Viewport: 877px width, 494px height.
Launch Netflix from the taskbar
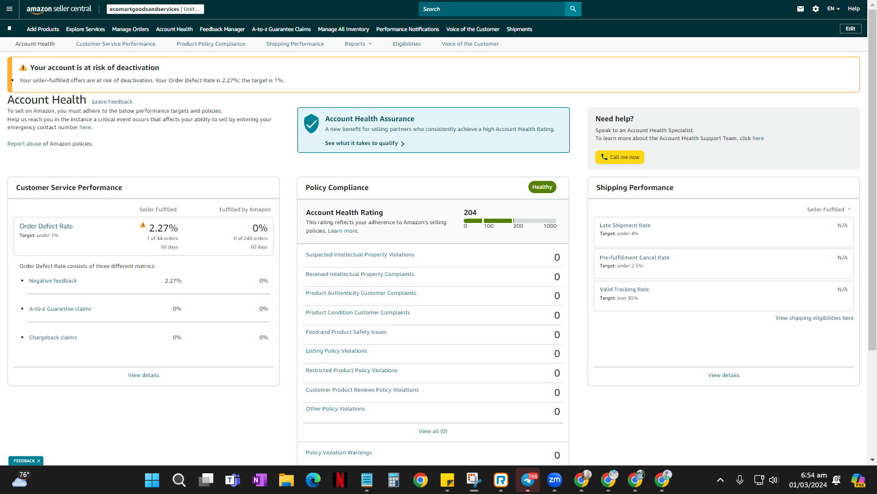[x=340, y=480]
